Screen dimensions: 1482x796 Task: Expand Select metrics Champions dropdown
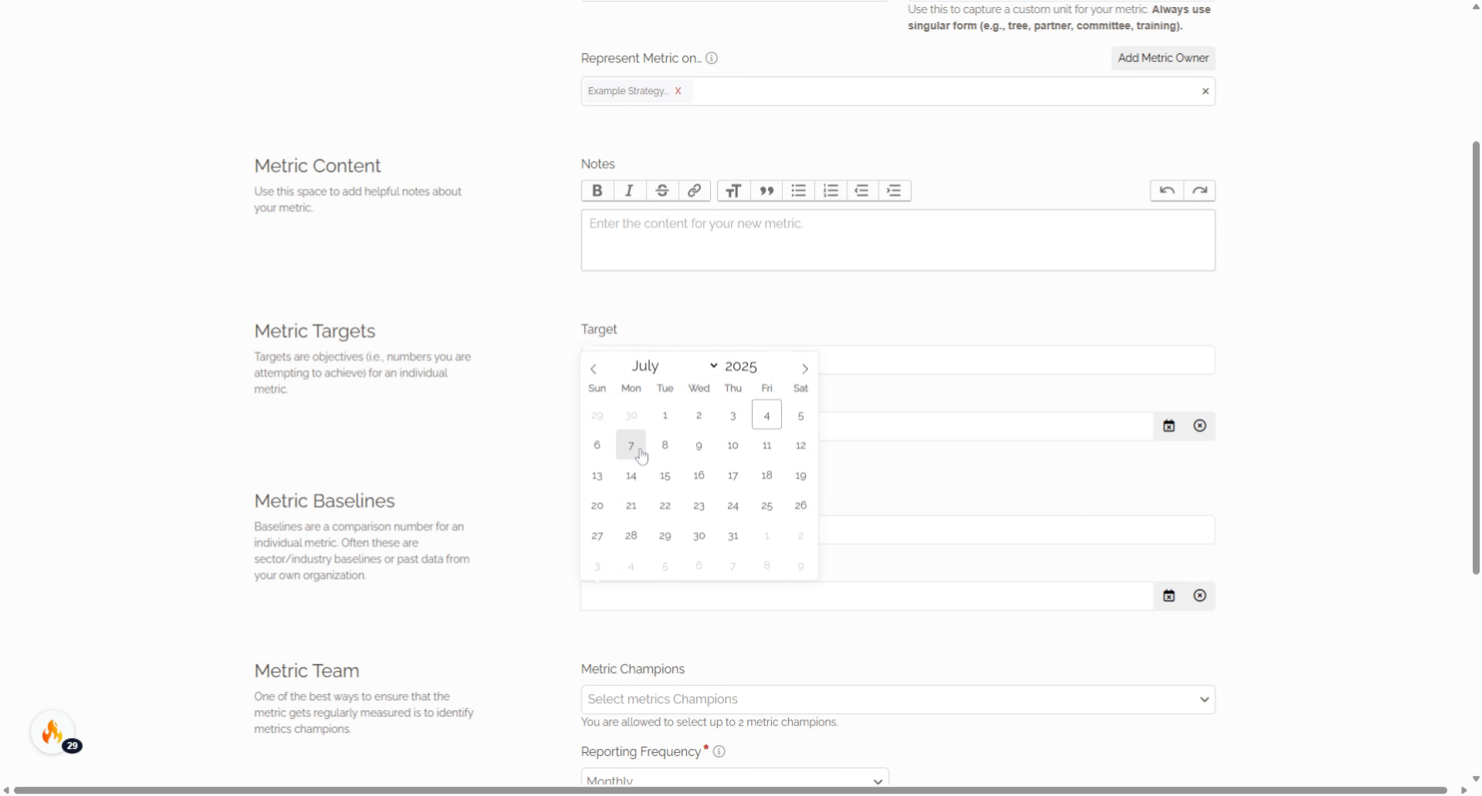[x=898, y=699]
